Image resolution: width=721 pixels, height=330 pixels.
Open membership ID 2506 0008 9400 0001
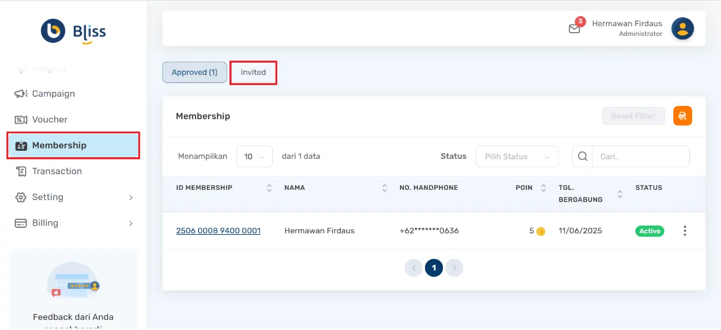coord(218,231)
